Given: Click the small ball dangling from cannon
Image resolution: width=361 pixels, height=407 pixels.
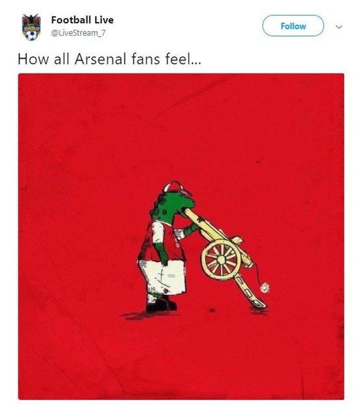Looking at the screenshot, I should click(265, 288).
